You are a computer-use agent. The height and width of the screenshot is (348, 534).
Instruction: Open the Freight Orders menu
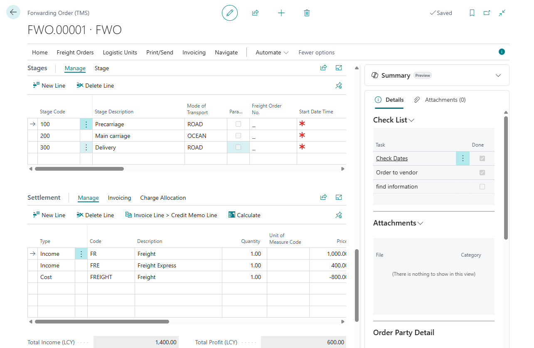[x=75, y=52]
